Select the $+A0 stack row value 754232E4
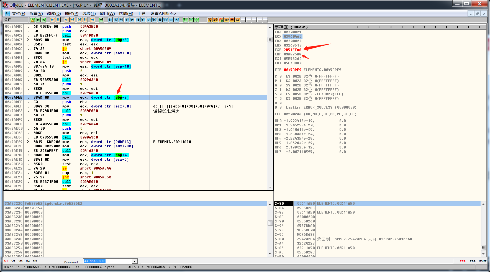This screenshot has width=490, height=272. [306, 239]
